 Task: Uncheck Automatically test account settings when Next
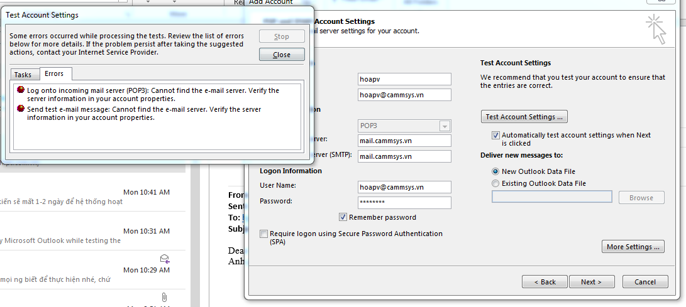[495, 136]
